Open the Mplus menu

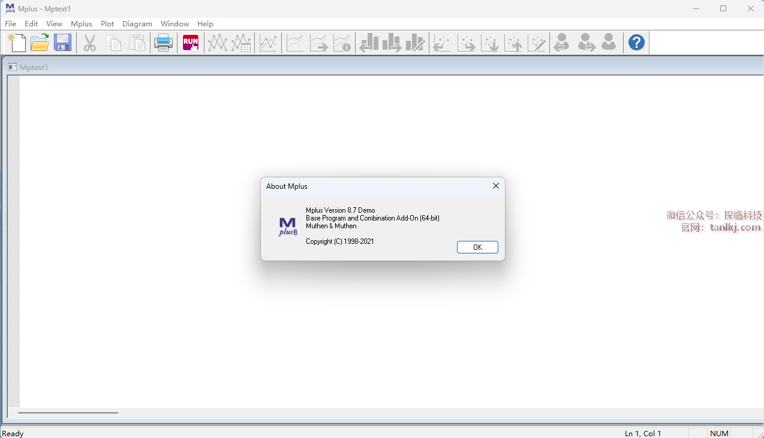tap(82, 24)
